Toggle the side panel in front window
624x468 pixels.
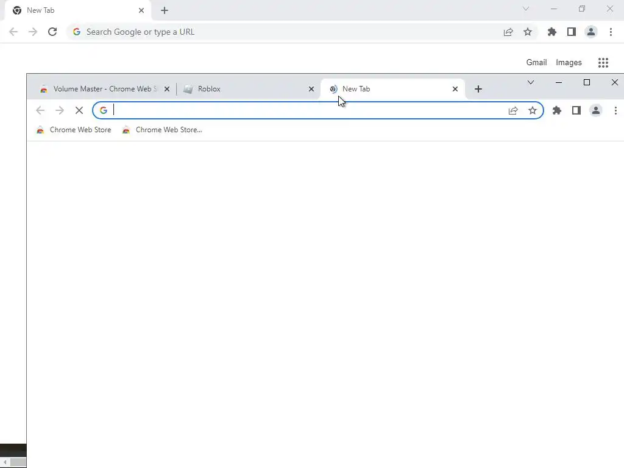[576, 110]
